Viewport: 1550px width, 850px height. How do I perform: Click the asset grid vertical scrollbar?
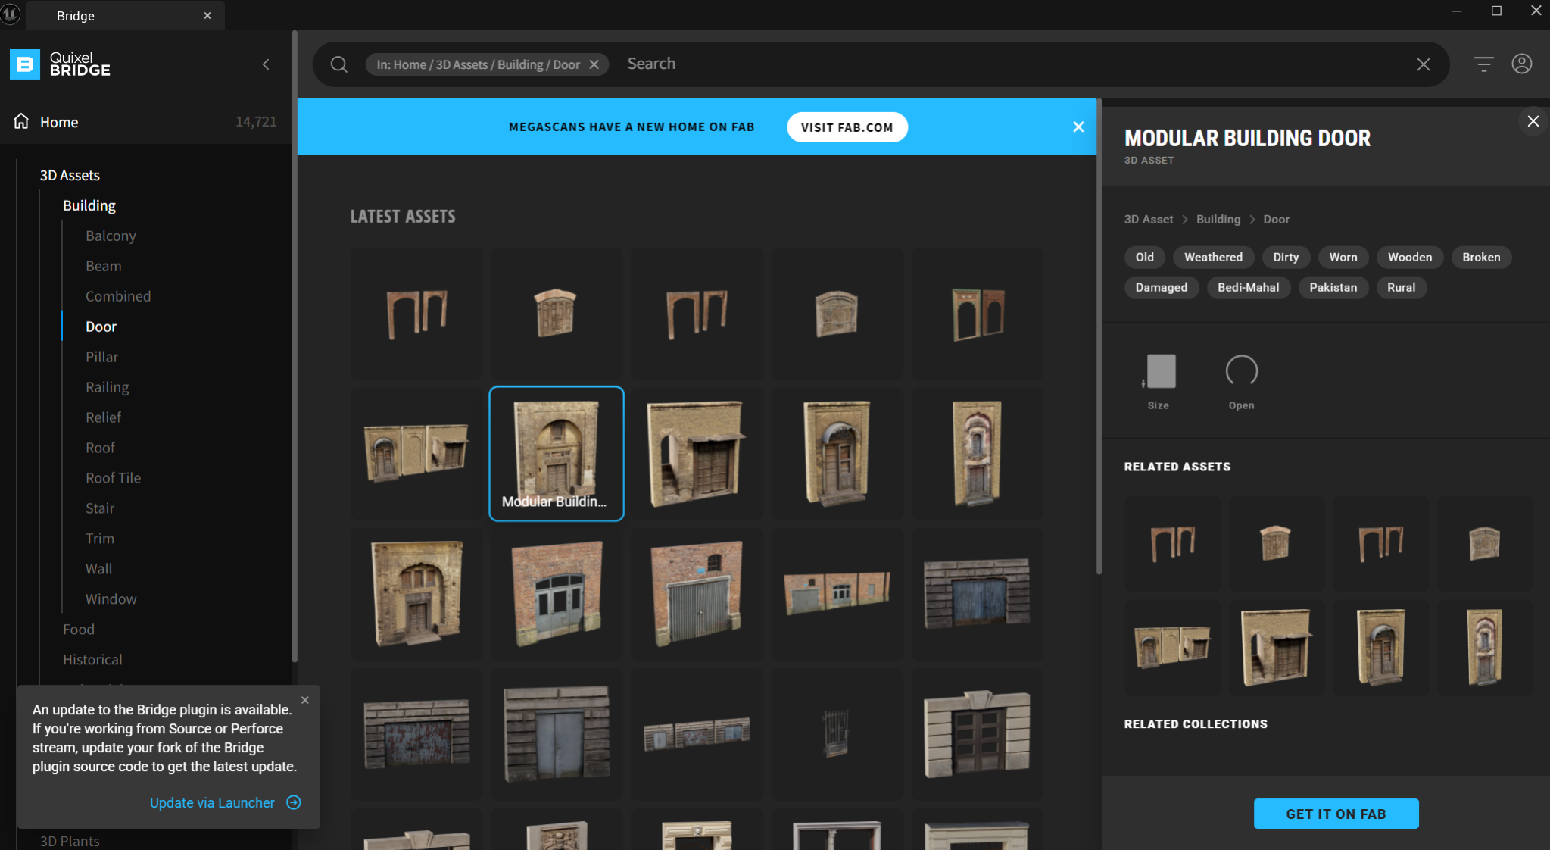tap(1099, 337)
